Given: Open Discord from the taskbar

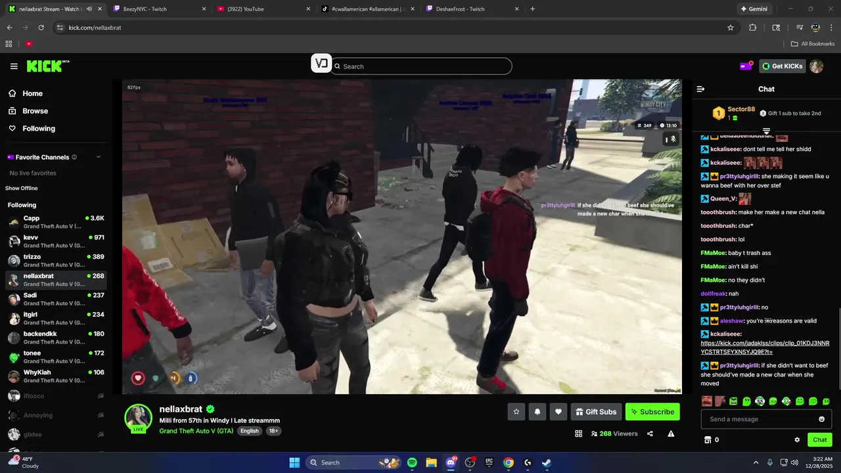Looking at the screenshot, I should (x=451, y=462).
